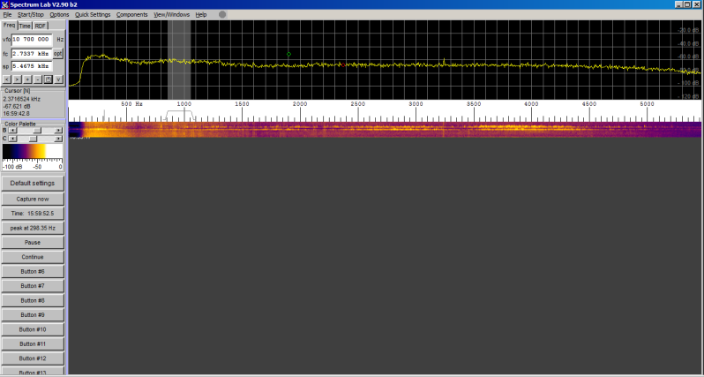Click left arrow of brightness B slider
The width and height of the screenshot is (704, 377).
(x=12, y=131)
